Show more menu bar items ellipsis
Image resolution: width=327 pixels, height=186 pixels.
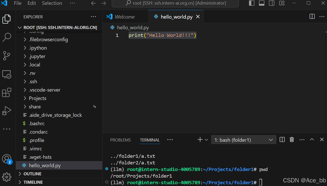[x=72, y=3]
